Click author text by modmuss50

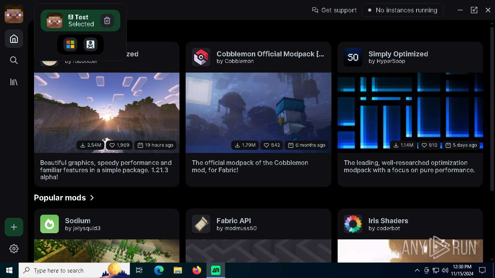237,228
